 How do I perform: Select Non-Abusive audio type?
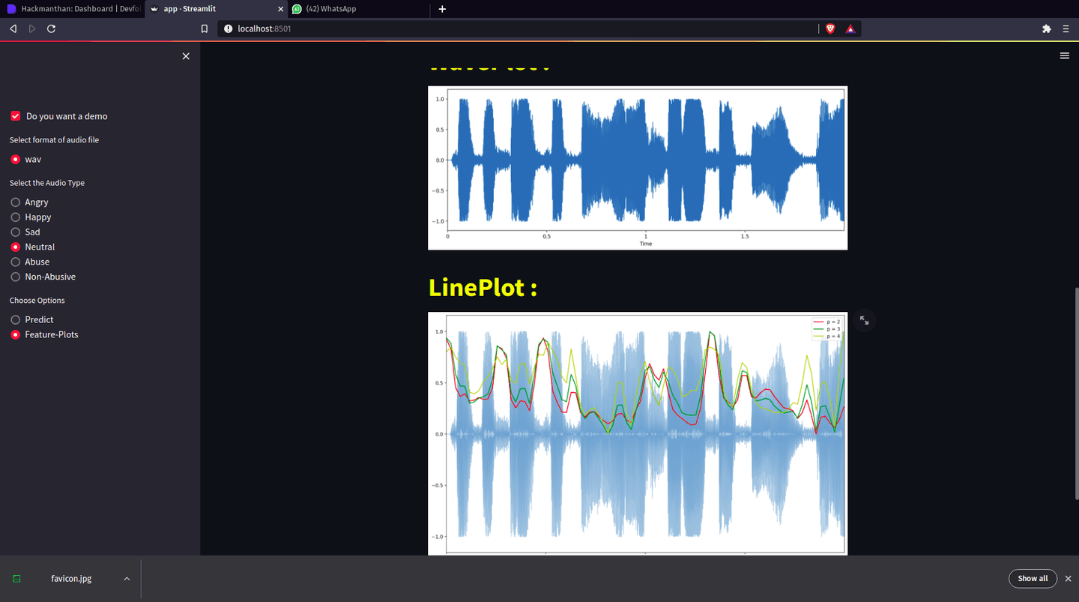coord(15,277)
